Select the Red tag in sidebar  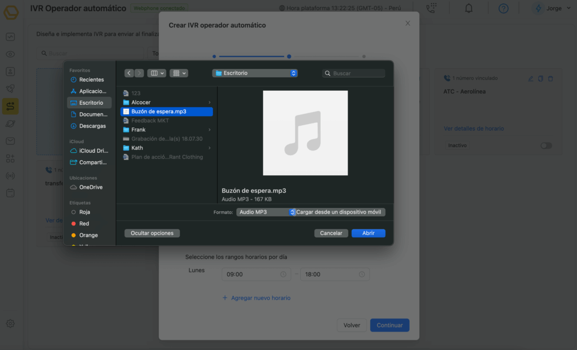(x=84, y=224)
